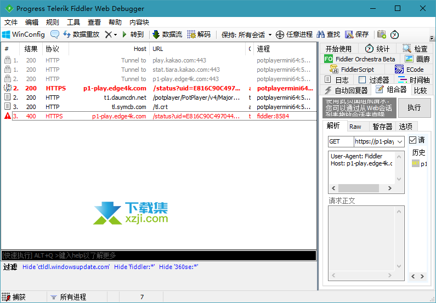Open 编辑 menu
This screenshot has width=436, height=303.
pyautogui.click(x=32, y=22)
